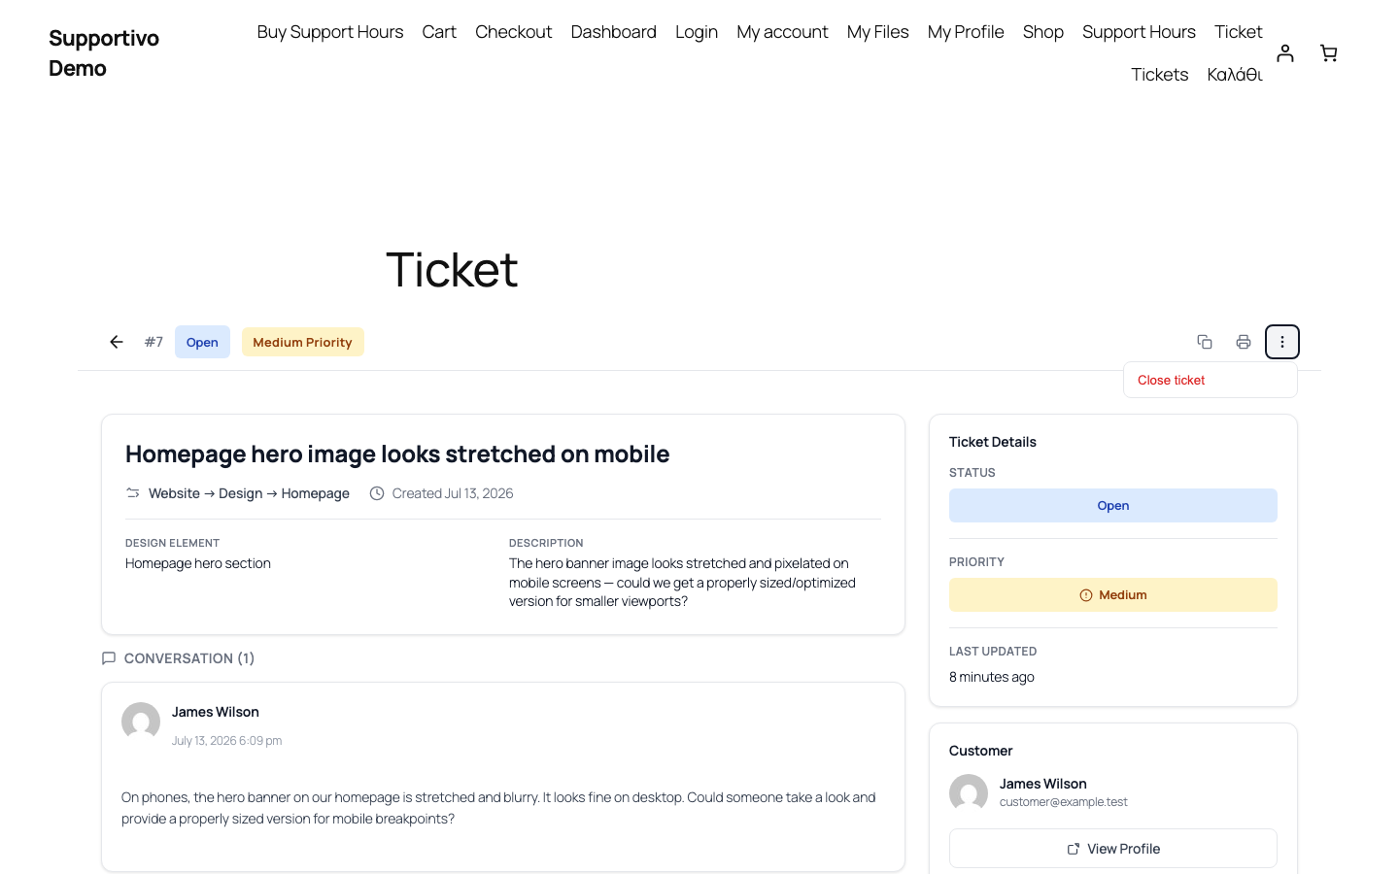Click Homepage hero section value

click(198, 563)
